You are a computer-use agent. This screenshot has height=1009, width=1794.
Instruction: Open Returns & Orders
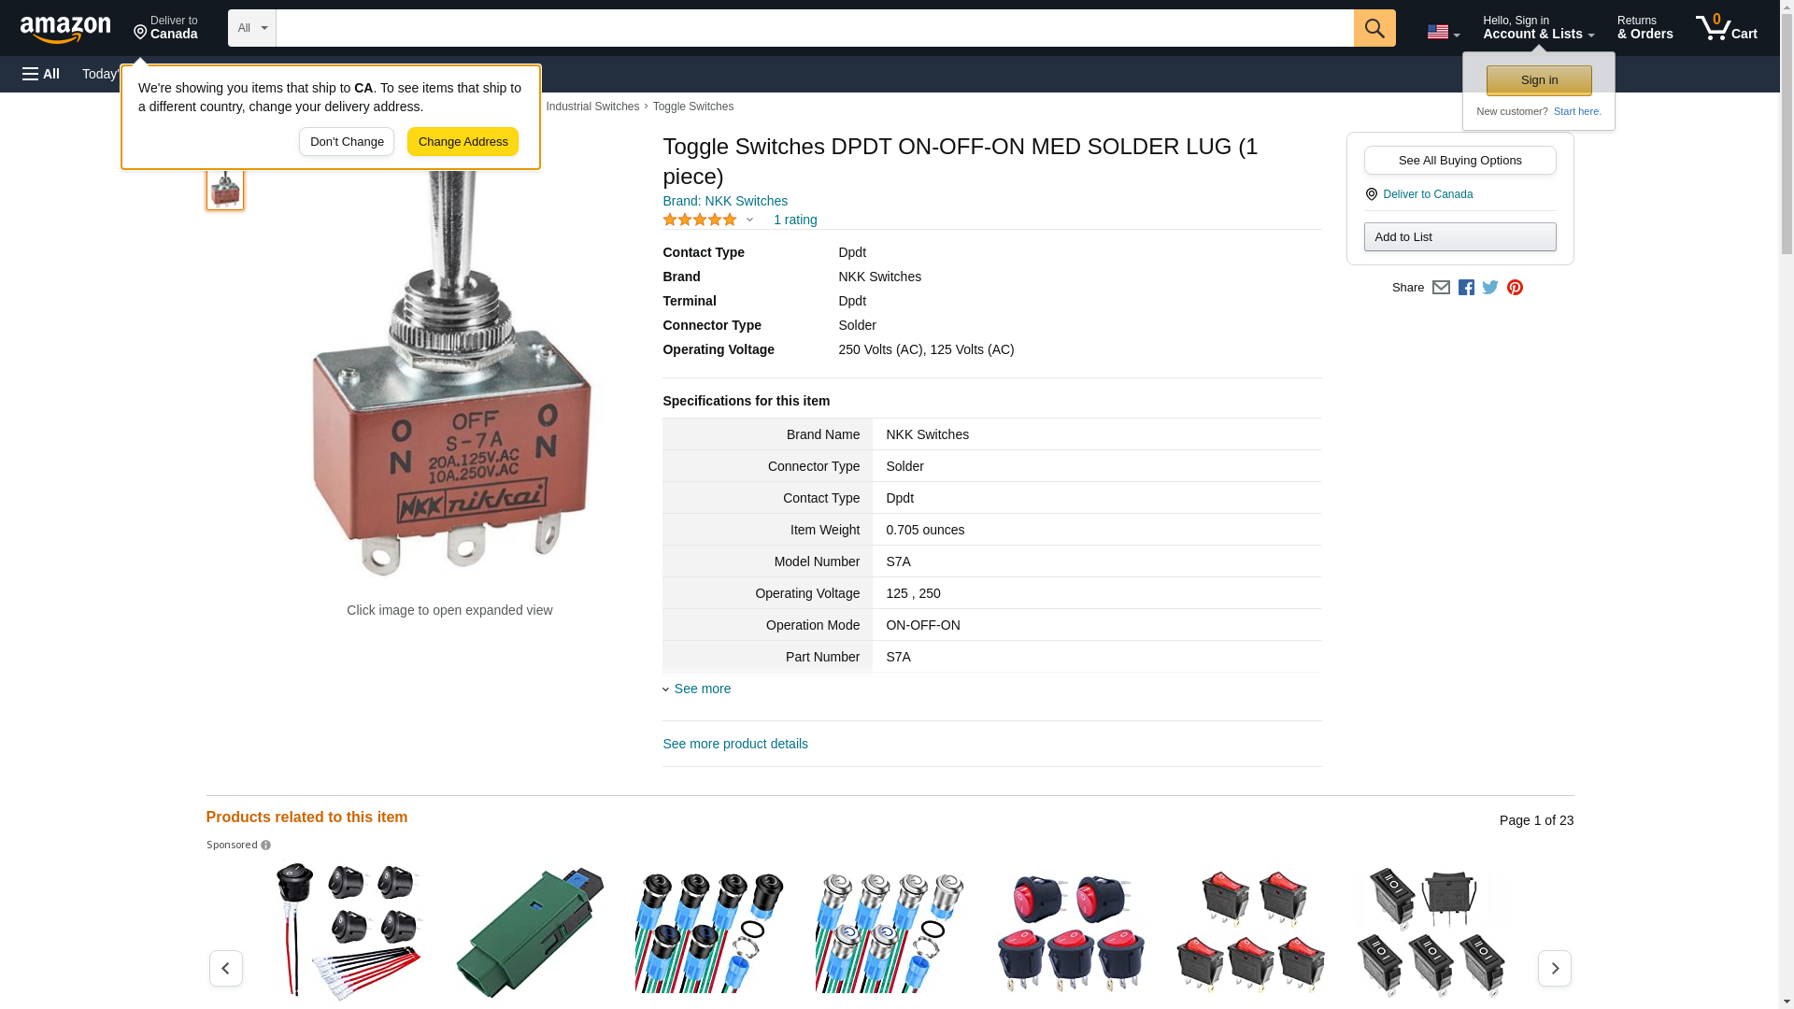pyautogui.click(x=1644, y=28)
